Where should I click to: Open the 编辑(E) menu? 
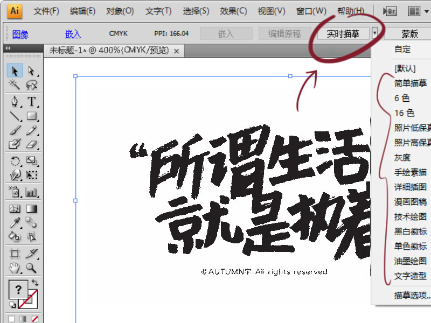click(x=82, y=11)
